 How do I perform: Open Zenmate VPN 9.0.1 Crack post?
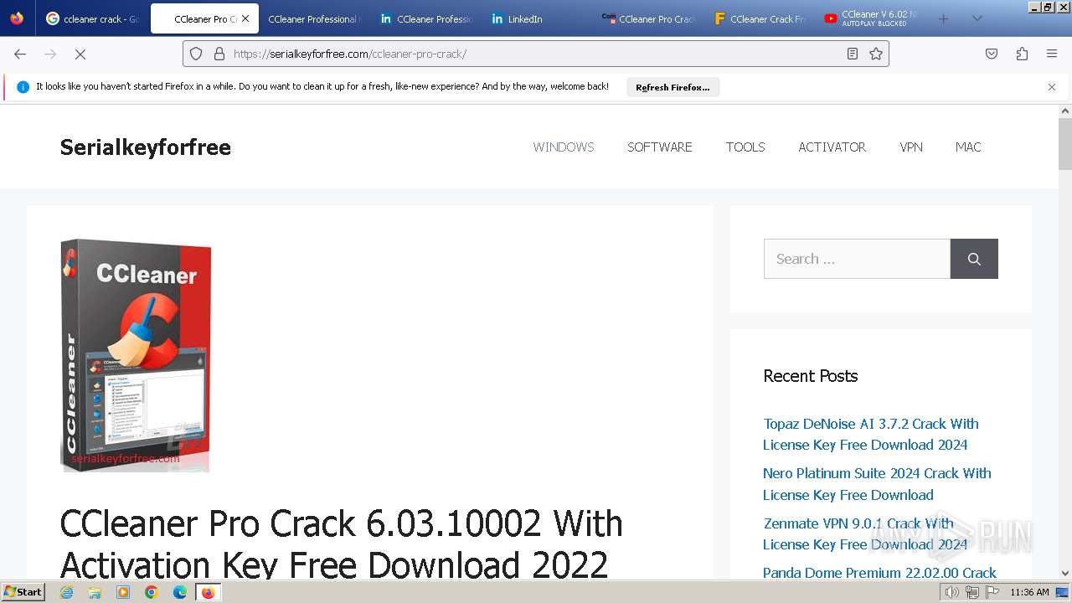[865, 533]
